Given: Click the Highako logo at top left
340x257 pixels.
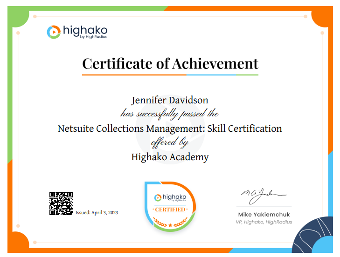Looking at the screenshot, I should tap(77, 32).
